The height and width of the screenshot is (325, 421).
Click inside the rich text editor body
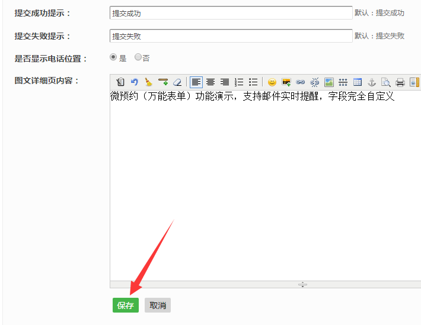pos(265,185)
